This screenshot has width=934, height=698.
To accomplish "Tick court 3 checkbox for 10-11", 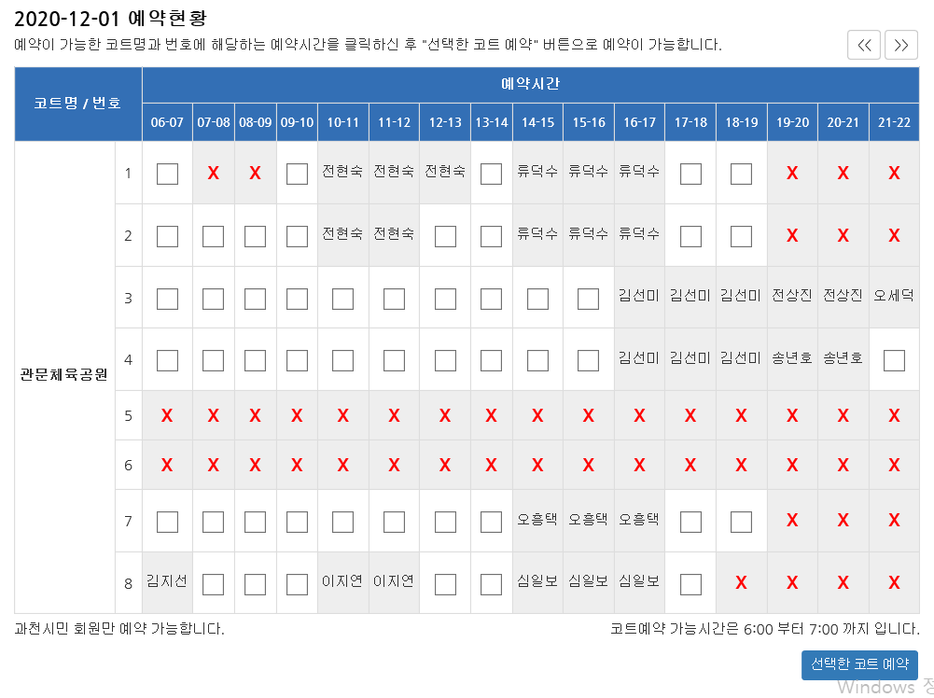I will (342, 299).
